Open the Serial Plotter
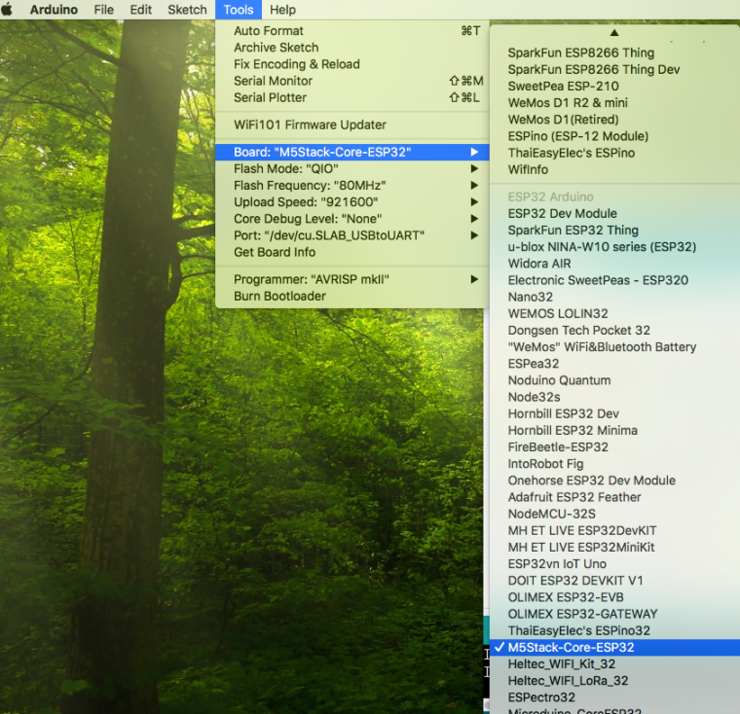 click(x=352, y=97)
